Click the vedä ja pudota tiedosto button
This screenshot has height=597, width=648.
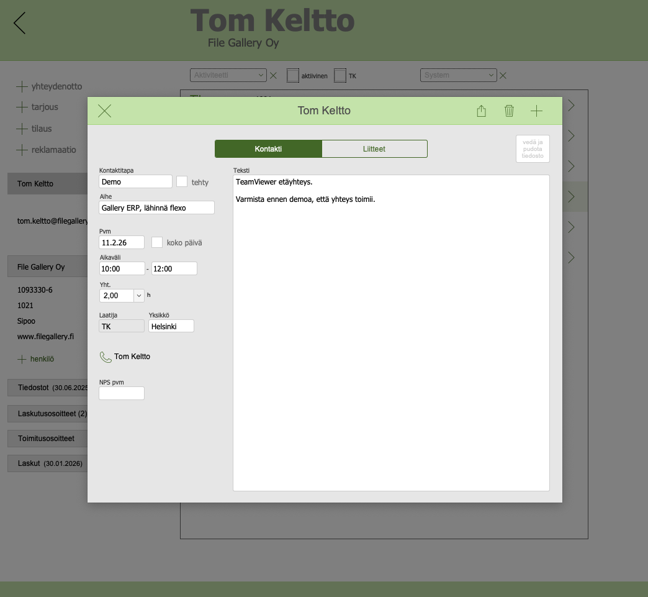tap(533, 149)
